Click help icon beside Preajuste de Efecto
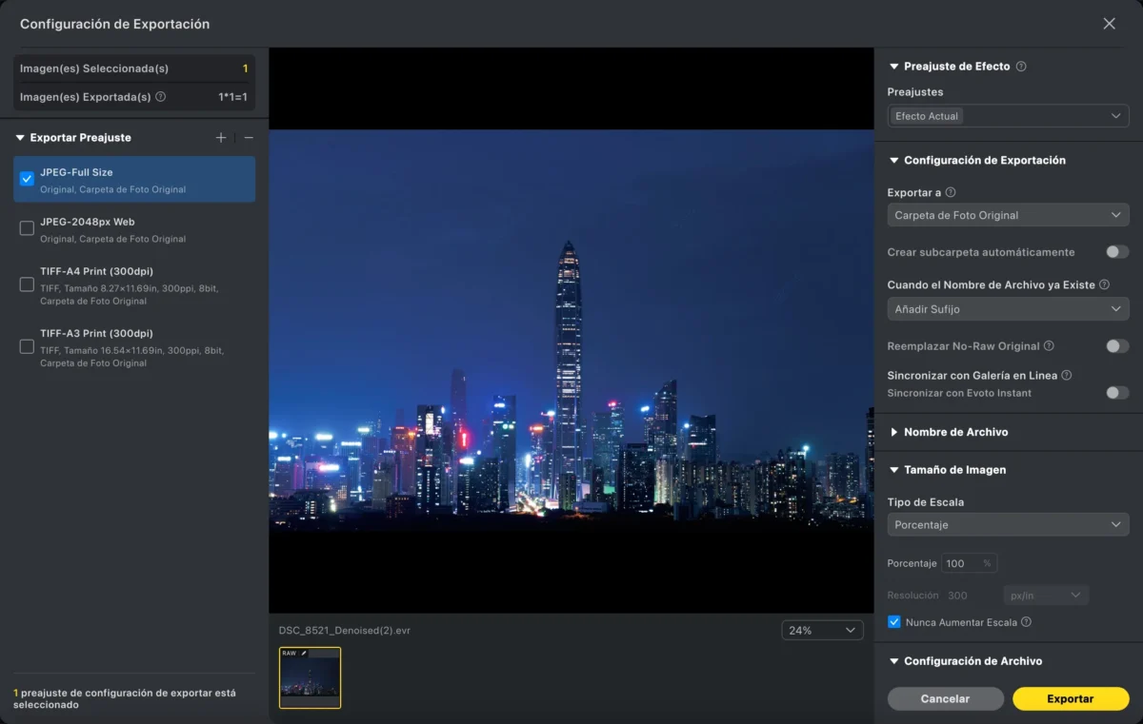The height and width of the screenshot is (724, 1143). coord(1021,67)
